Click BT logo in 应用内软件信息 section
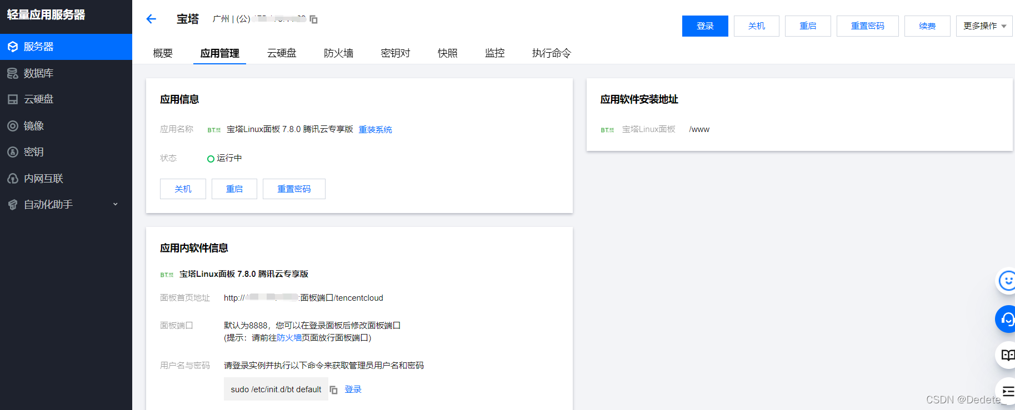This screenshot has width=1015, height=410. [167, 275]
